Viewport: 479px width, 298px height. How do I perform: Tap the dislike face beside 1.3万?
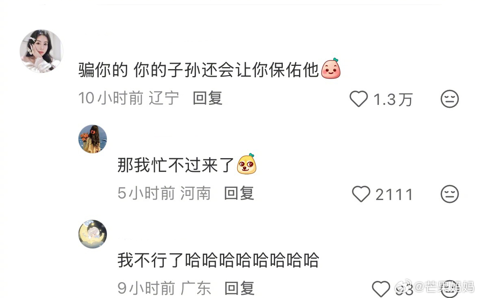tap(449, 99)
